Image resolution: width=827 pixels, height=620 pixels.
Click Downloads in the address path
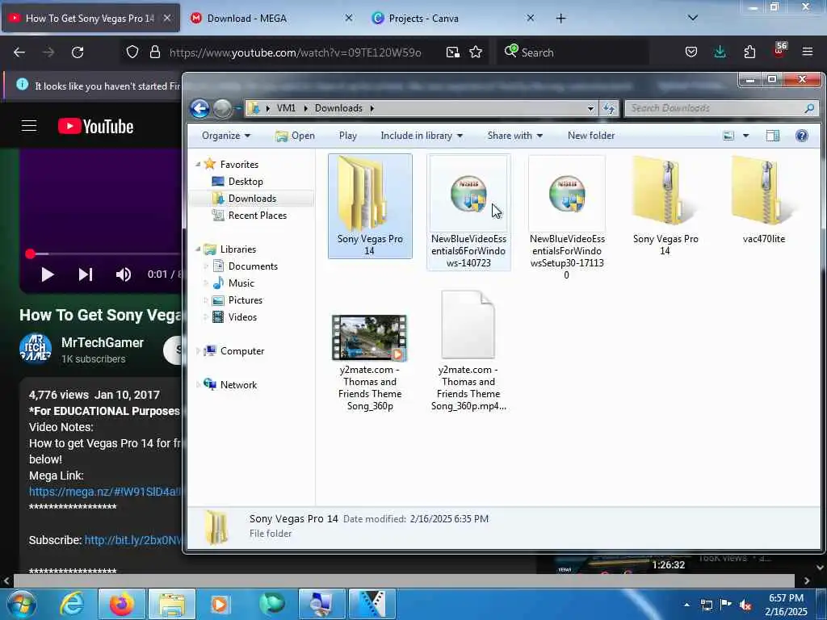338,108
